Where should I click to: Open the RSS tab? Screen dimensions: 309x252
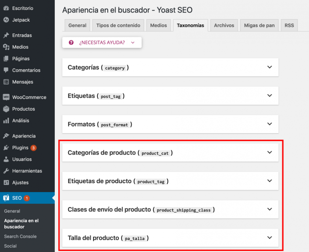coord(289,25)
